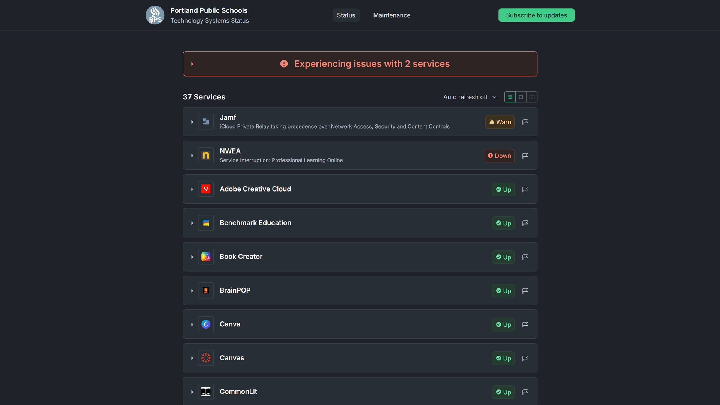Click the PPS logo in header

(155, 15)
